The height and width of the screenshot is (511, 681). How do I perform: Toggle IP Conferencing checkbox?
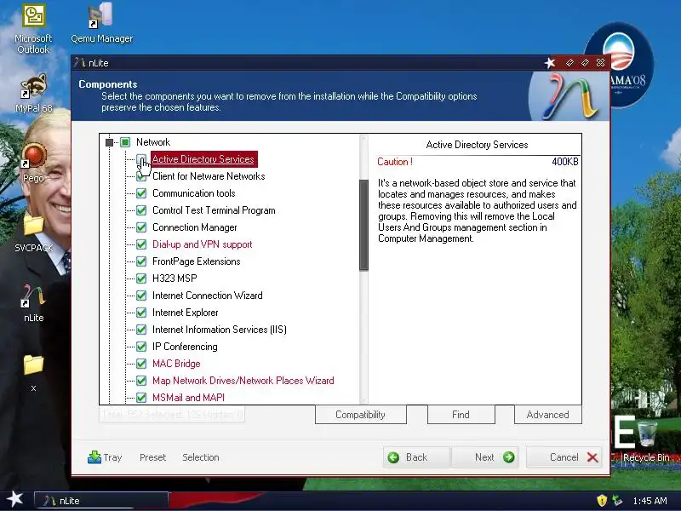[x=141, y=347]
